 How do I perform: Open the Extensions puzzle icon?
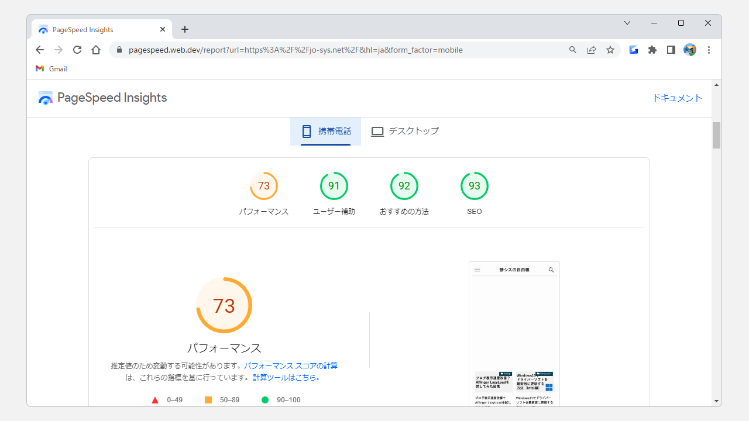point(652,50)
